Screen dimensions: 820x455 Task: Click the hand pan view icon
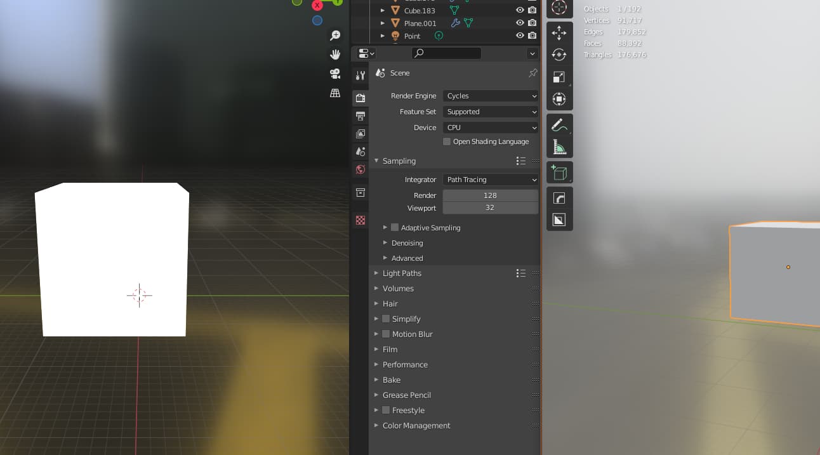tap(335, 55)
